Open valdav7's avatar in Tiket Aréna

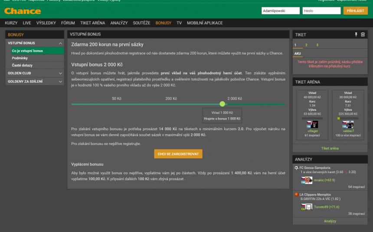348,124
